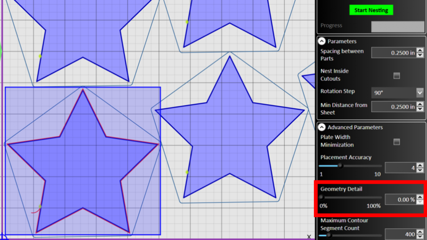Image resolution: width=427 pixels, height=240 pixels.
Task: Increase Min Distance from Sheet value
Action: (x=420, y=105)
